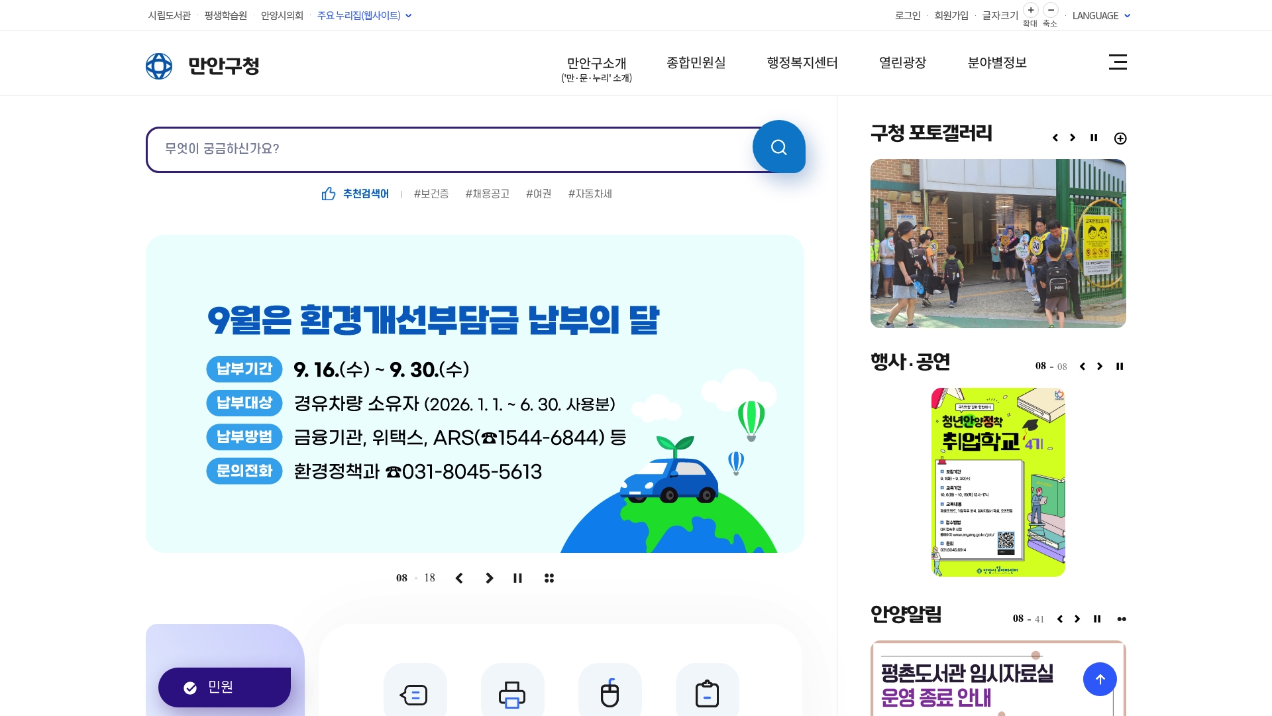Click the clipboard quick service icon

pos(707,693)
